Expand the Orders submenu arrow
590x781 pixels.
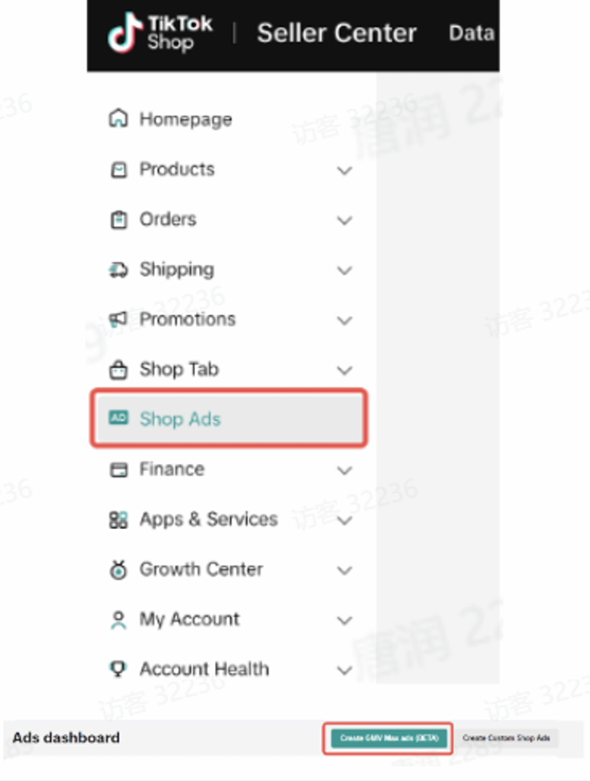pos(345,220)
